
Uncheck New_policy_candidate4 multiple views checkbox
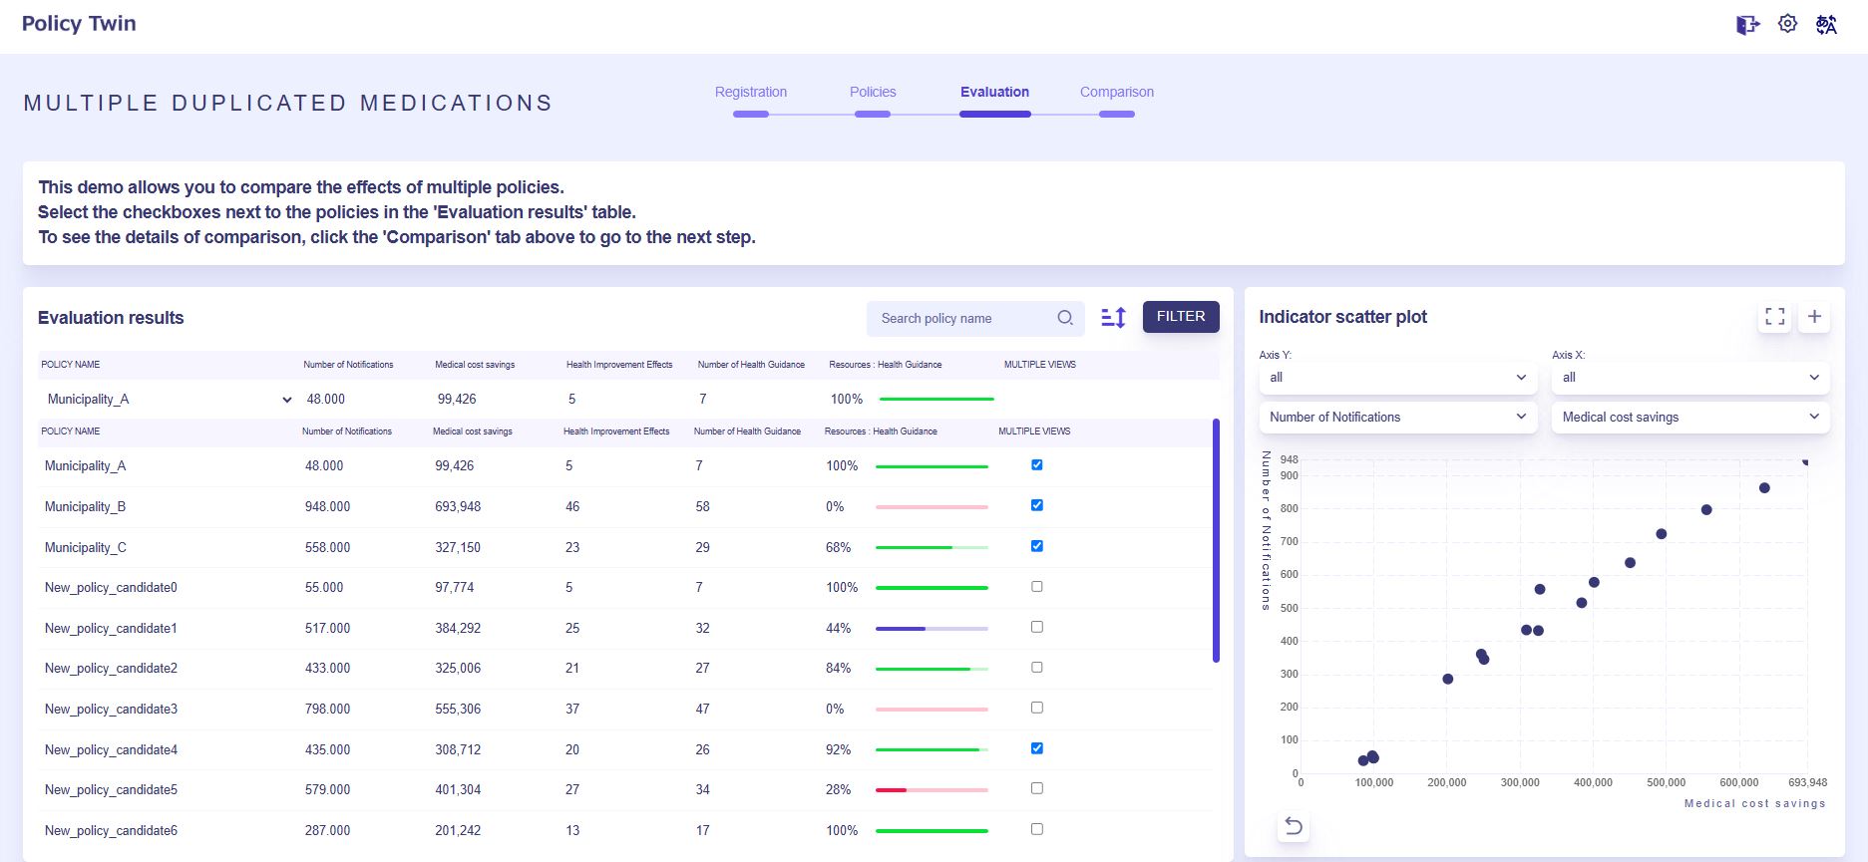1037,748
